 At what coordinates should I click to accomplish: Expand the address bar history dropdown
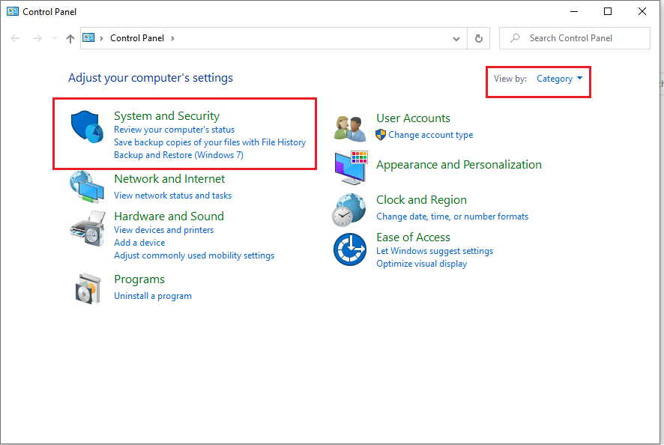(456, 38)
